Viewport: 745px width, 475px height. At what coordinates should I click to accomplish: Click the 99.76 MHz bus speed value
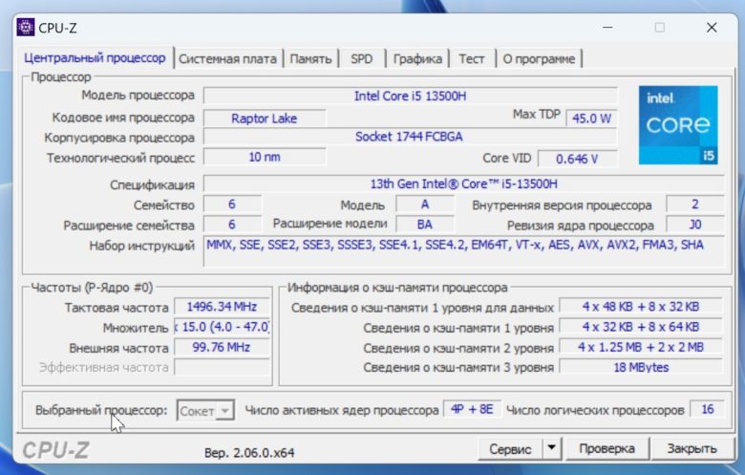point(222,347)
